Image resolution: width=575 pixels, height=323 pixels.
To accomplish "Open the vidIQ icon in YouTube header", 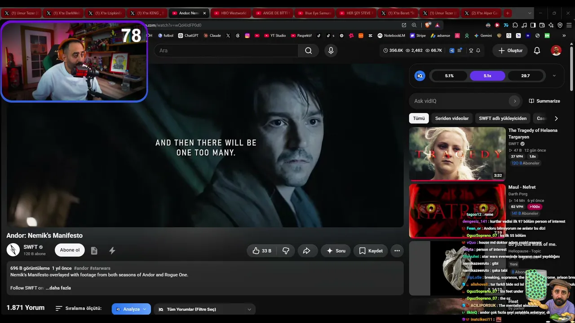I will point(452,51).
